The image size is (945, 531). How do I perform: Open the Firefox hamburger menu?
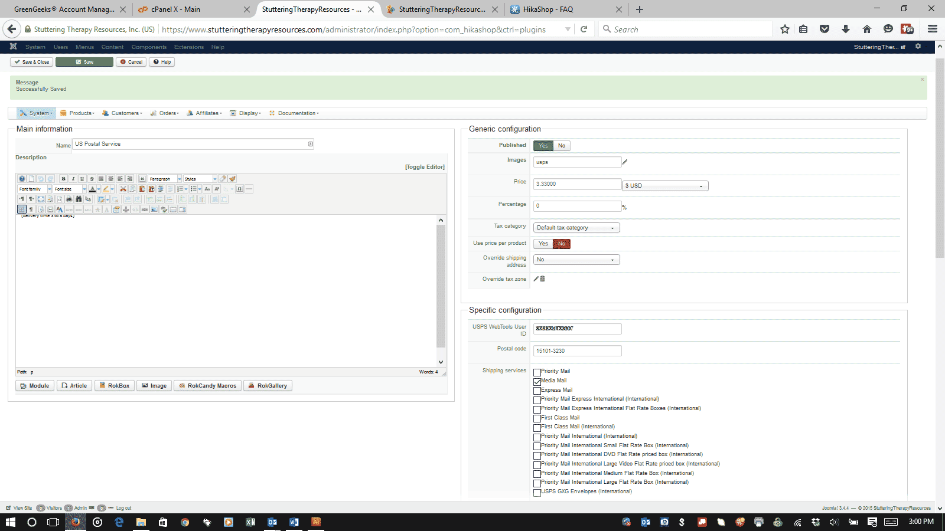[933, 29]
